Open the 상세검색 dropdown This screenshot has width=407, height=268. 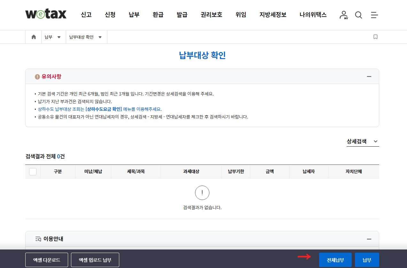(x=363, y=141)
